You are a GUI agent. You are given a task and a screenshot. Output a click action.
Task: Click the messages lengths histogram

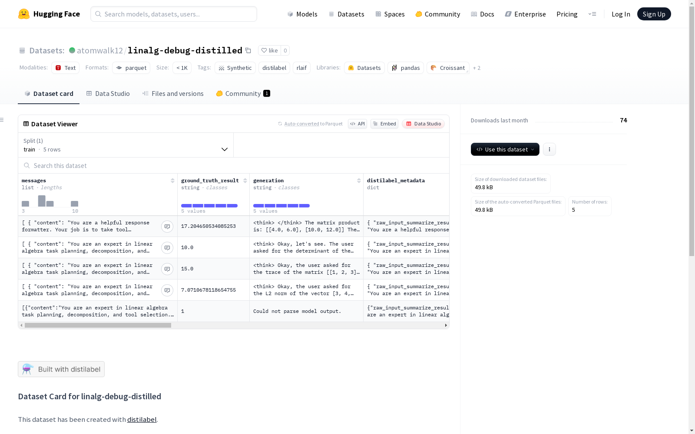(50, 201)
